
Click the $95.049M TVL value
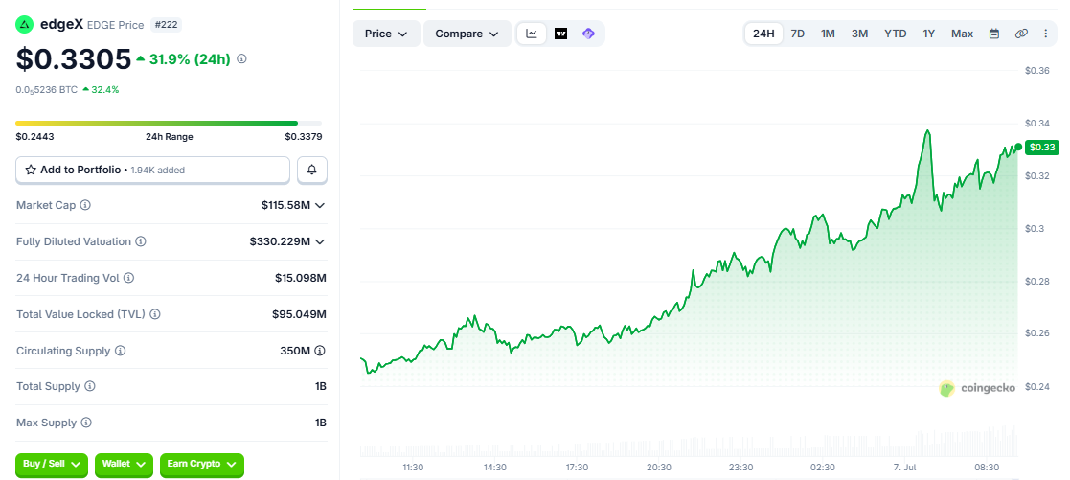point(299,314)
